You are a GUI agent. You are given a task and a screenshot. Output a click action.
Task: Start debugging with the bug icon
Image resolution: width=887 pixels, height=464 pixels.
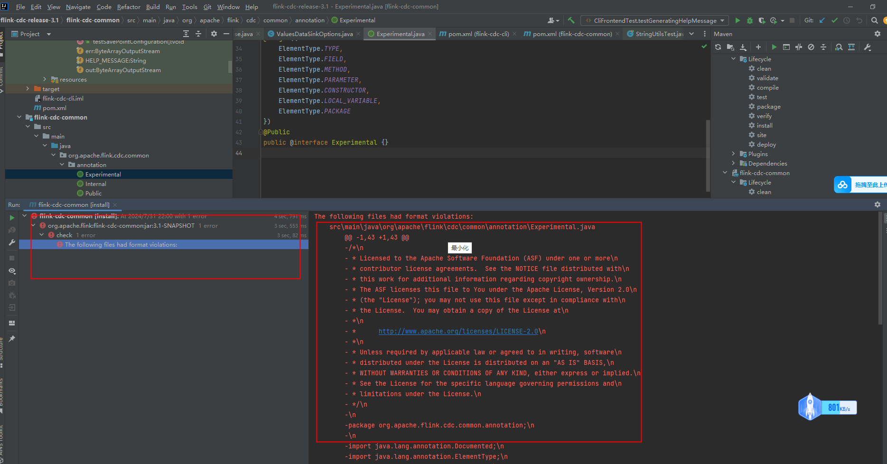pyautogui.click(x=750, y=20)
